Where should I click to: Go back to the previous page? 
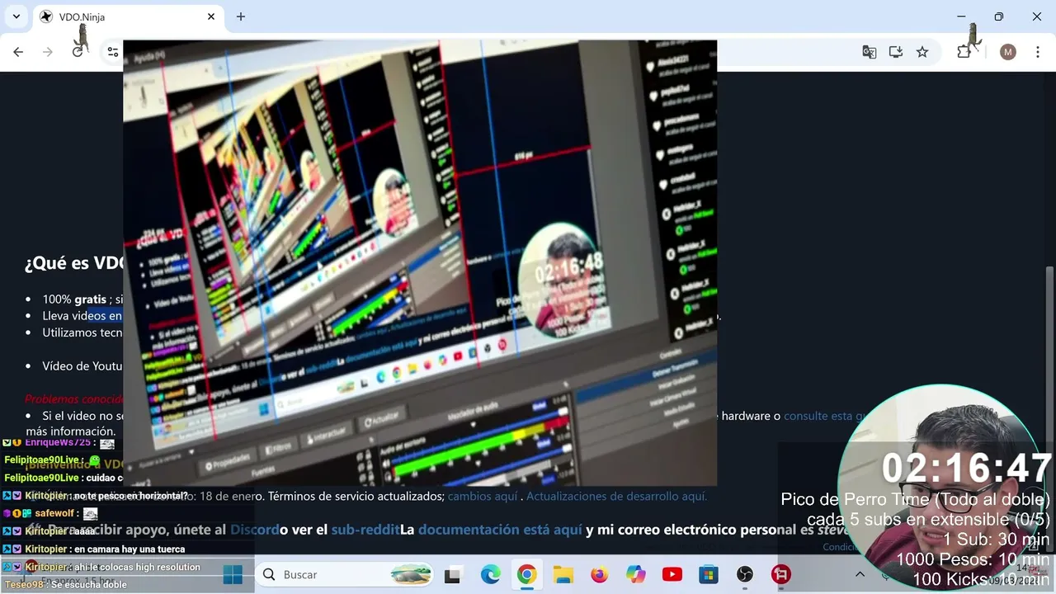18,52
